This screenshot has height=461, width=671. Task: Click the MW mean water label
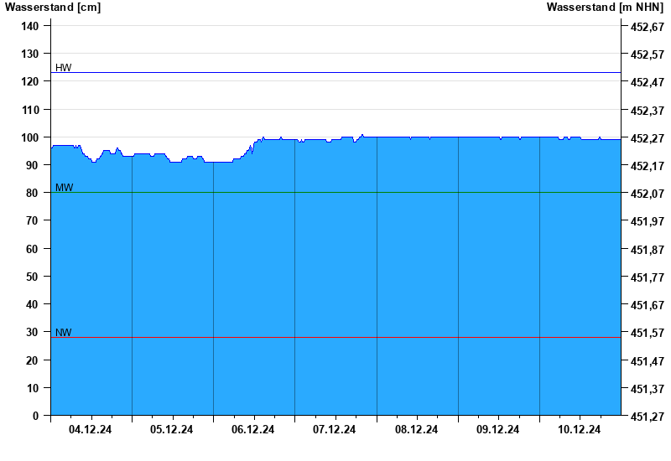click(x=64, y=188)
